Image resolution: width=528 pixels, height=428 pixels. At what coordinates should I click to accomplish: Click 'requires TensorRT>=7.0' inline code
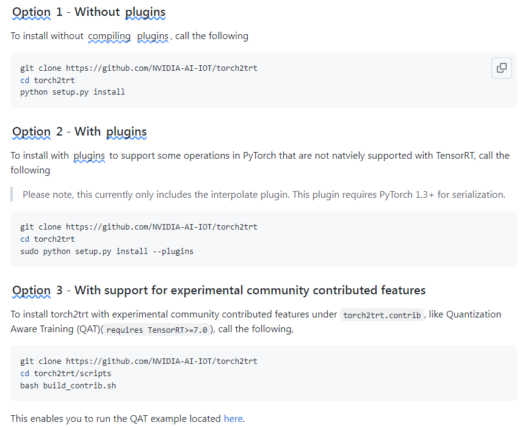157,330
